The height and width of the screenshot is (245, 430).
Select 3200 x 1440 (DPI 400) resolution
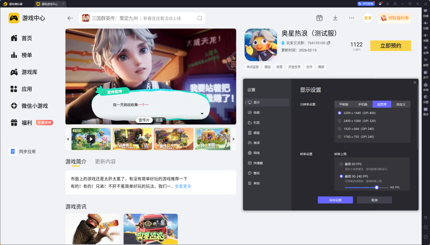pyautogui.click(x=340, y=113)
